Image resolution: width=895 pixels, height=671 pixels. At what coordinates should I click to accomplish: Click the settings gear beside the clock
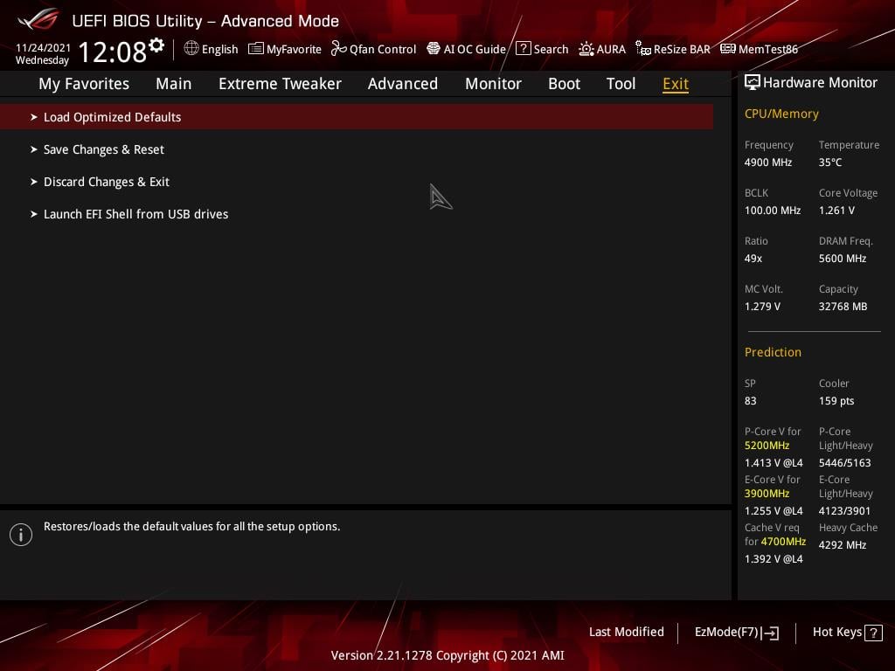click(156, 45)
